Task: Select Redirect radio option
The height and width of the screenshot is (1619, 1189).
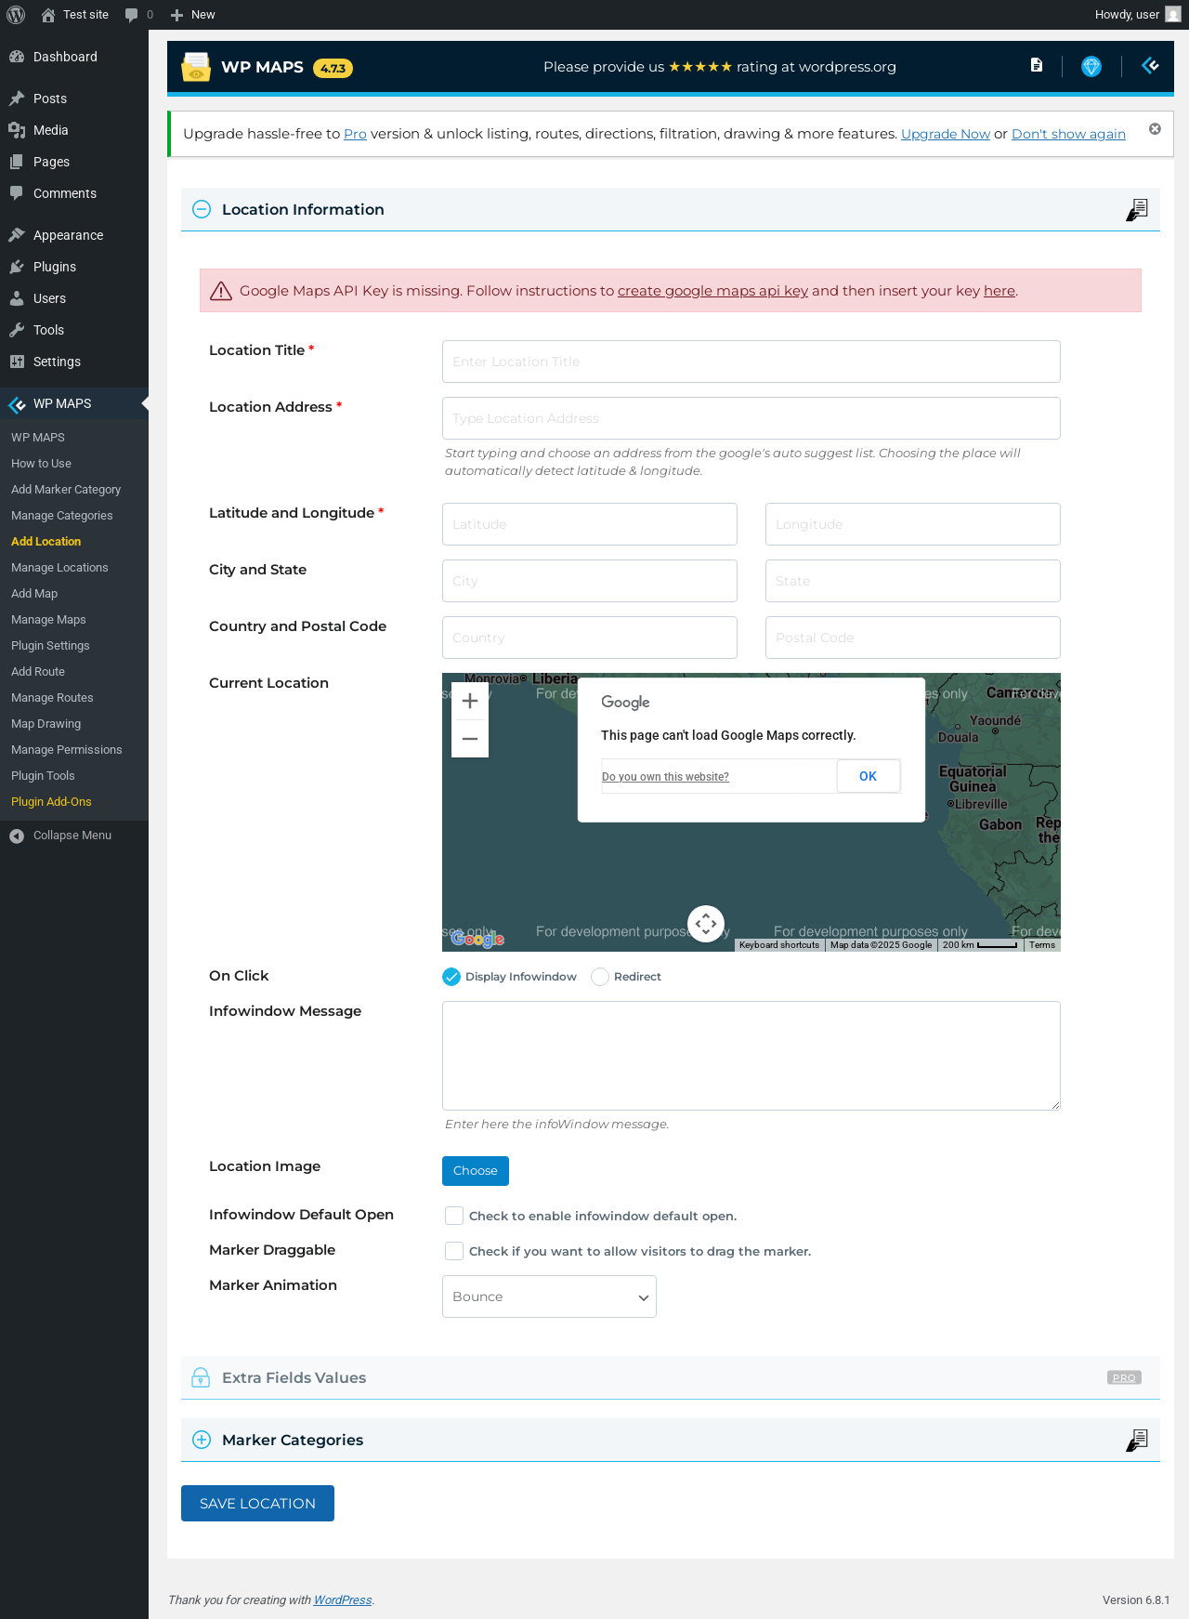Action: (600, 977)
